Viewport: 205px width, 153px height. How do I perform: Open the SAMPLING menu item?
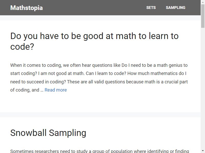(176, 8)
